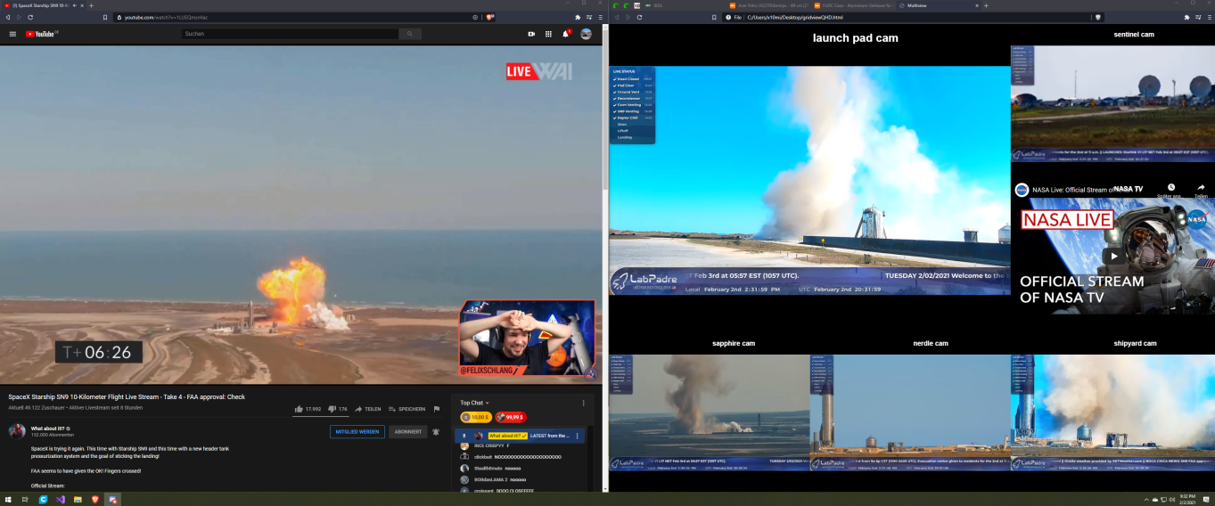The image size is (1215, 506).
Task: Toggle the channel notification bell
Action: 436,432
